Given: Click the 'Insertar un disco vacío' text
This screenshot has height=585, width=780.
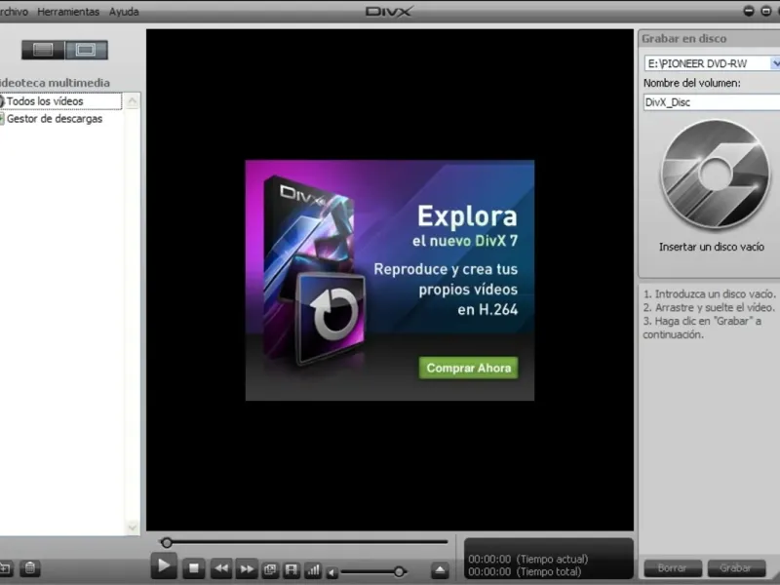Looking at the screenshot, I should pos(712,247).
